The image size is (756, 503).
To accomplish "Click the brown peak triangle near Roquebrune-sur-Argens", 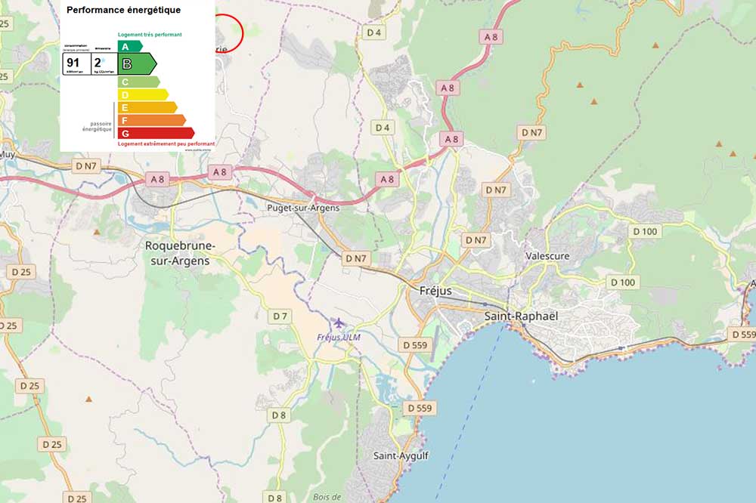I will [97, 232].
